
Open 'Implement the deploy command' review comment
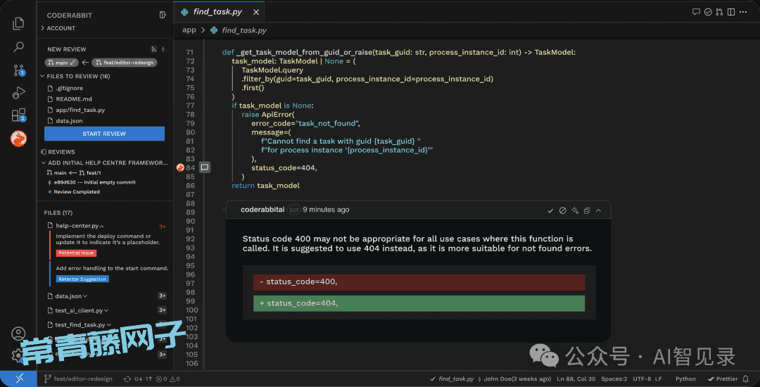tap(108, 239)
